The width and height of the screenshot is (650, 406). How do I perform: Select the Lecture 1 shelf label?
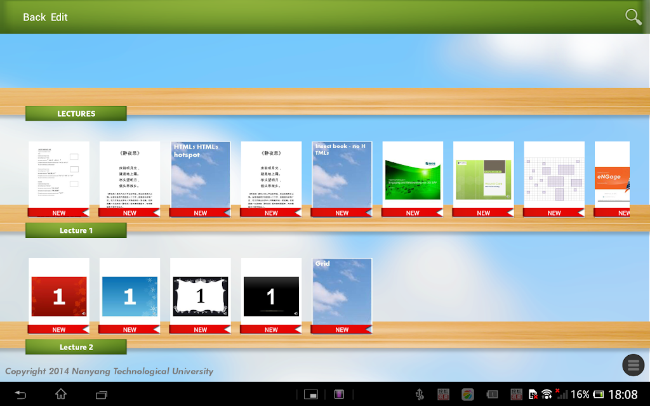(76, 230)
